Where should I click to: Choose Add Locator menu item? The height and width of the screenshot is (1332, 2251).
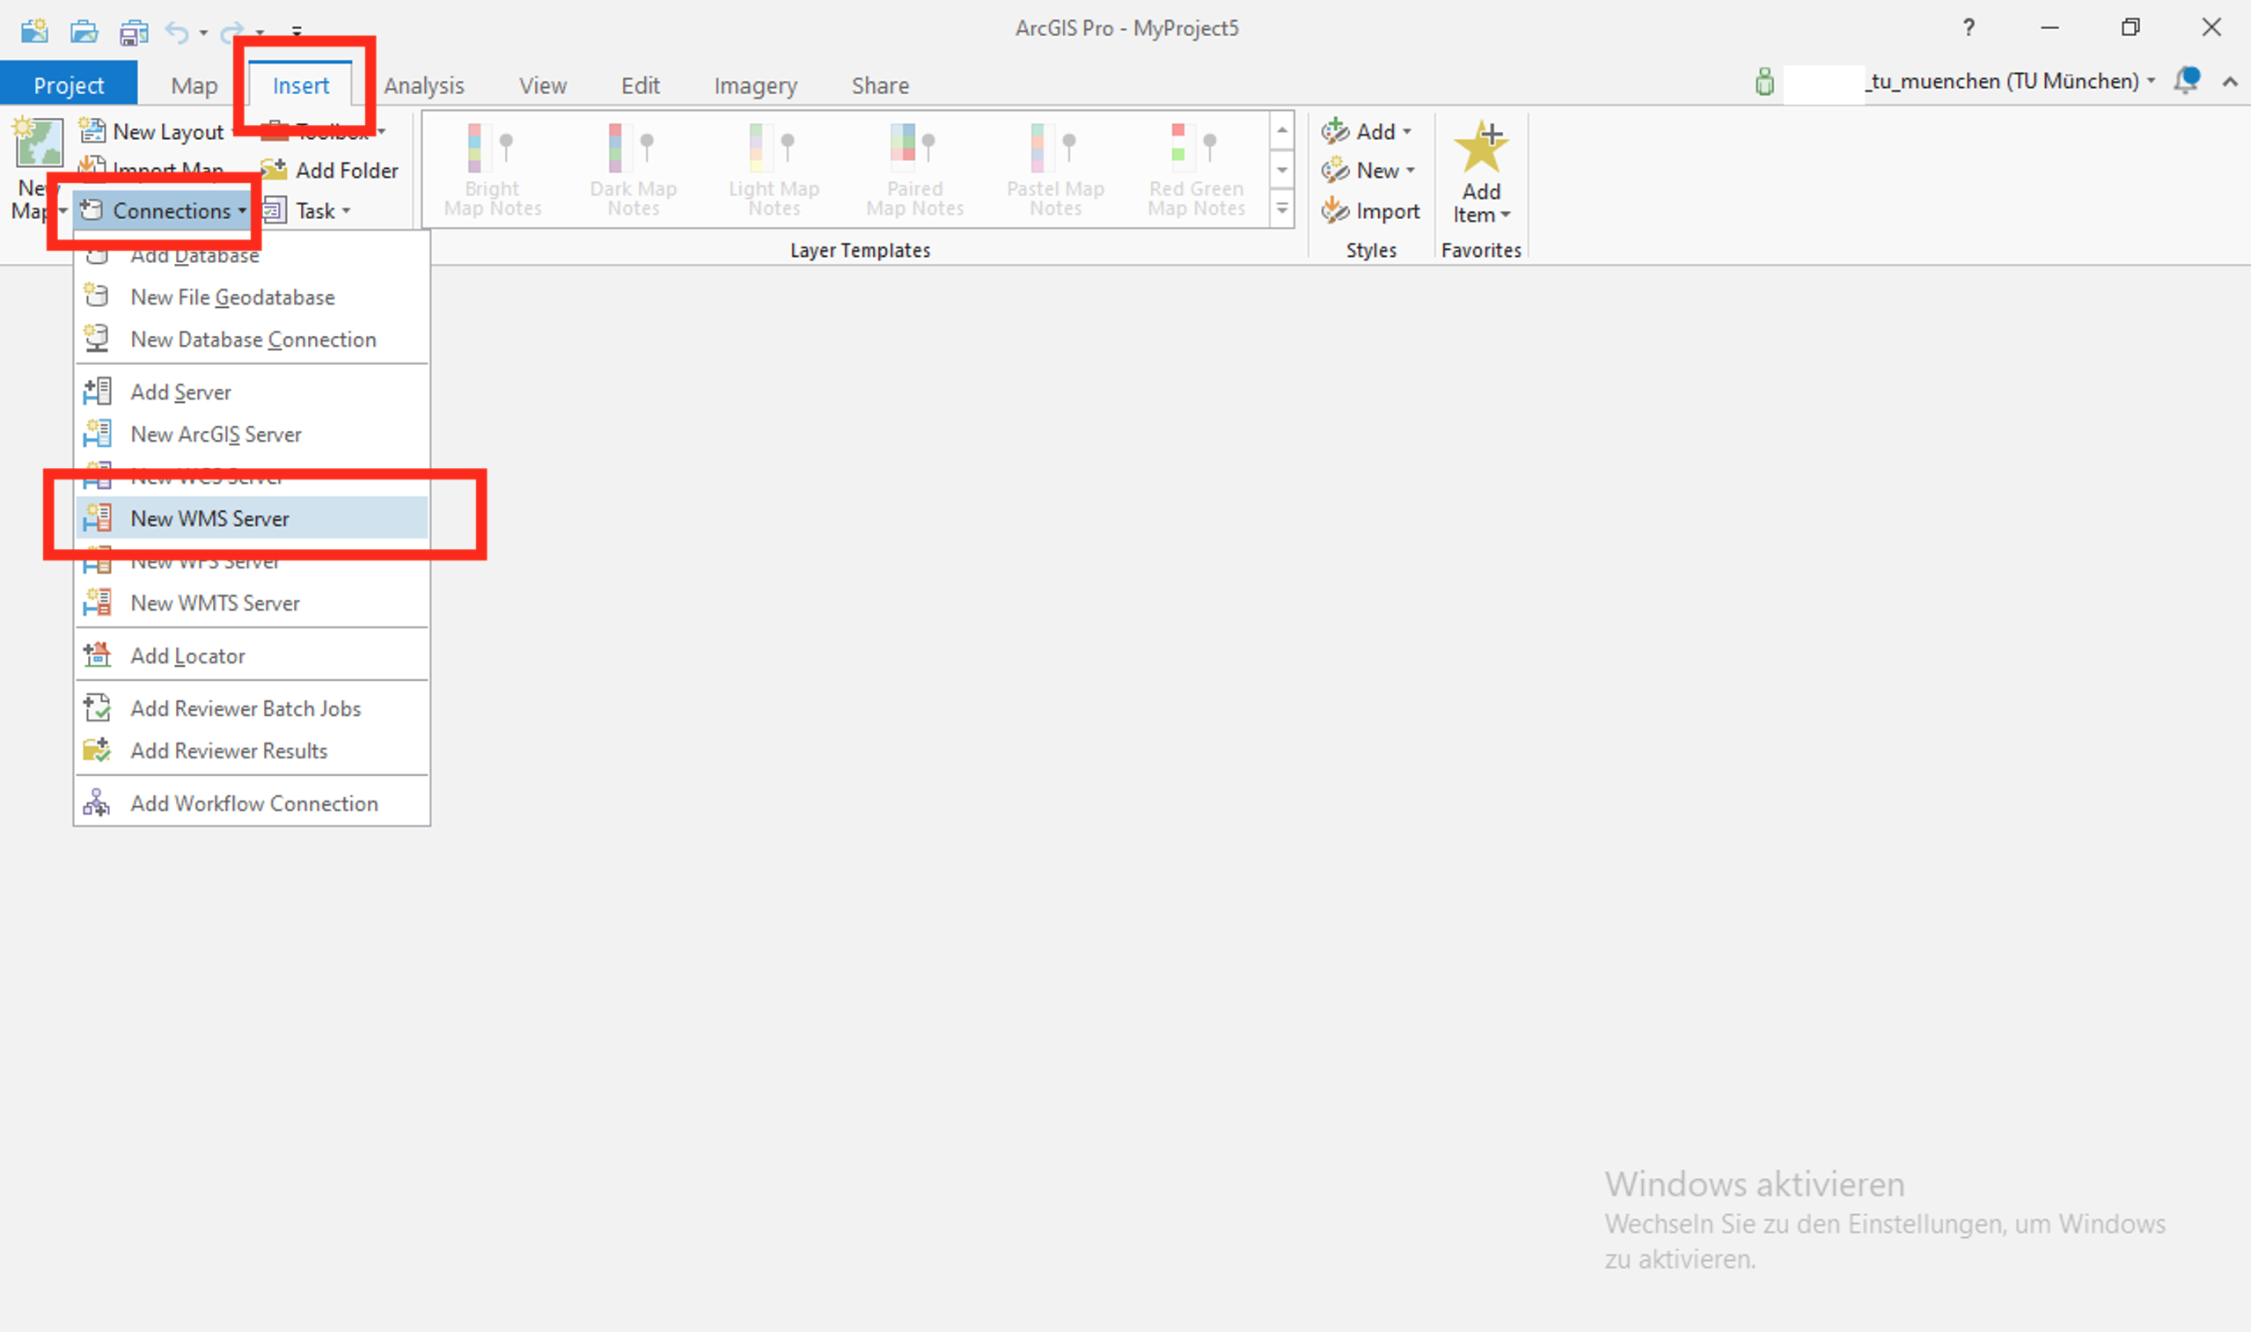click(252, 656)
